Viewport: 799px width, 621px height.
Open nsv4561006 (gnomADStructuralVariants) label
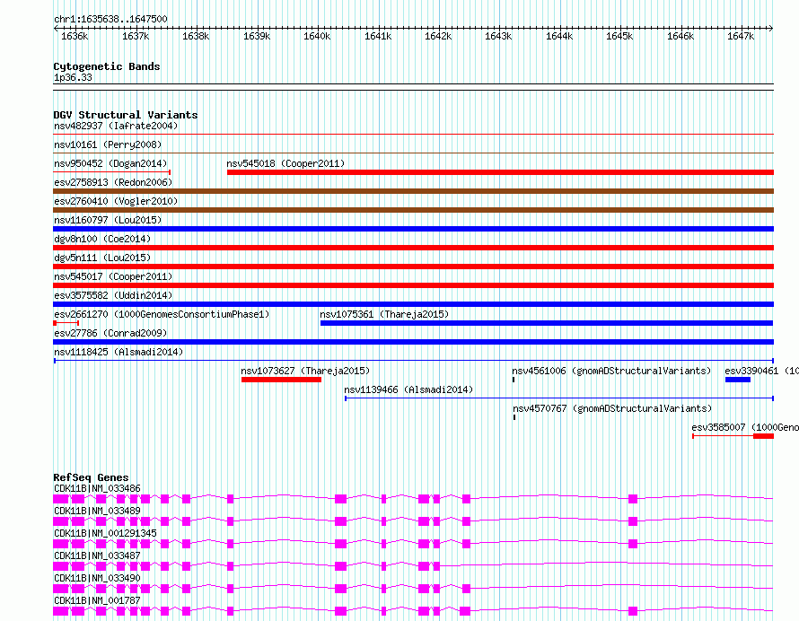611,371
